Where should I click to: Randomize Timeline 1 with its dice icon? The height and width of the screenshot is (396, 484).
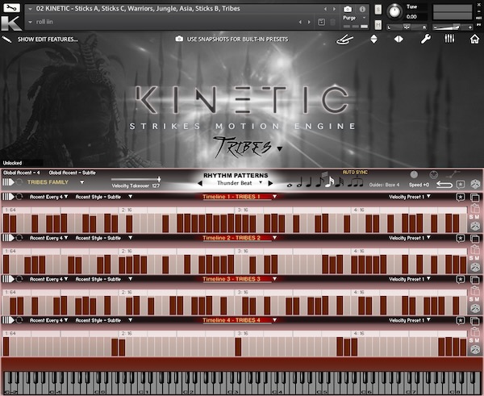click(475, 227)
